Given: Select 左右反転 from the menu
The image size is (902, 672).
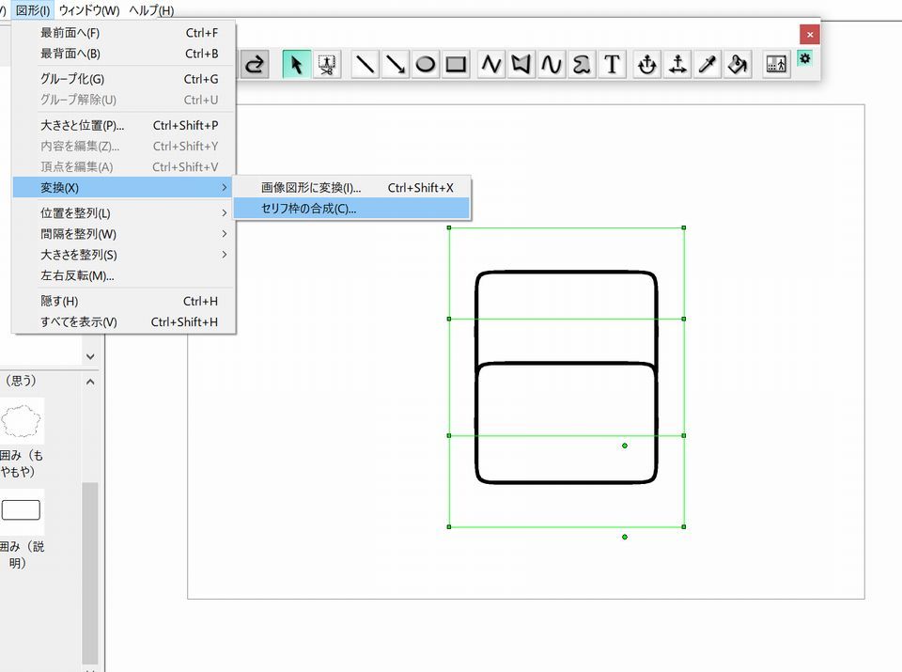Looking at the screenshot, I should (77, 275).
